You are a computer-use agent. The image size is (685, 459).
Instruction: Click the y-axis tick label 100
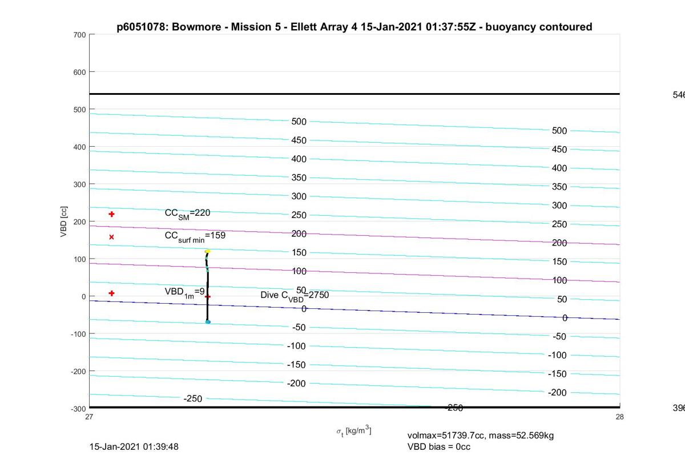[x=79, y=259]
